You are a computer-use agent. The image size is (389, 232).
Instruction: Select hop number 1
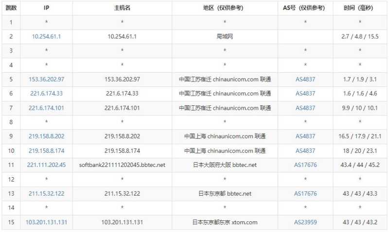pos(11,22)
